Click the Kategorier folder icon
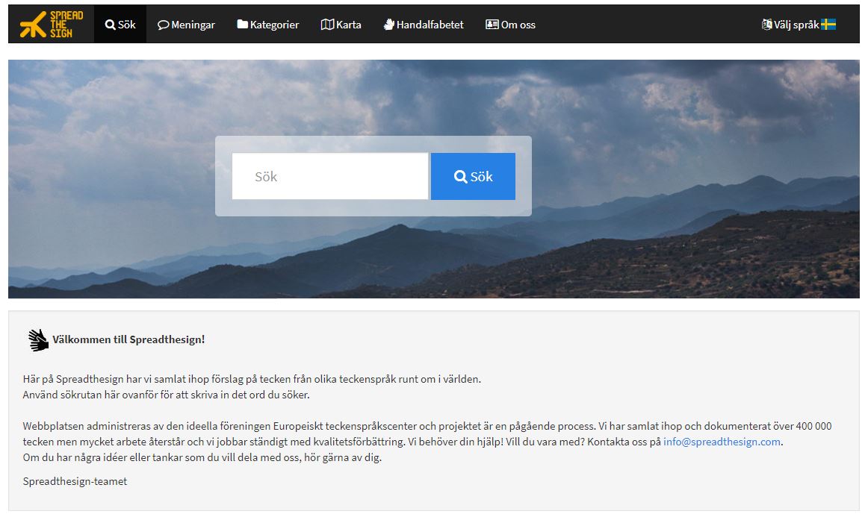Image resolution: width=868 pixels, height=517 pixels. (242, 25)
